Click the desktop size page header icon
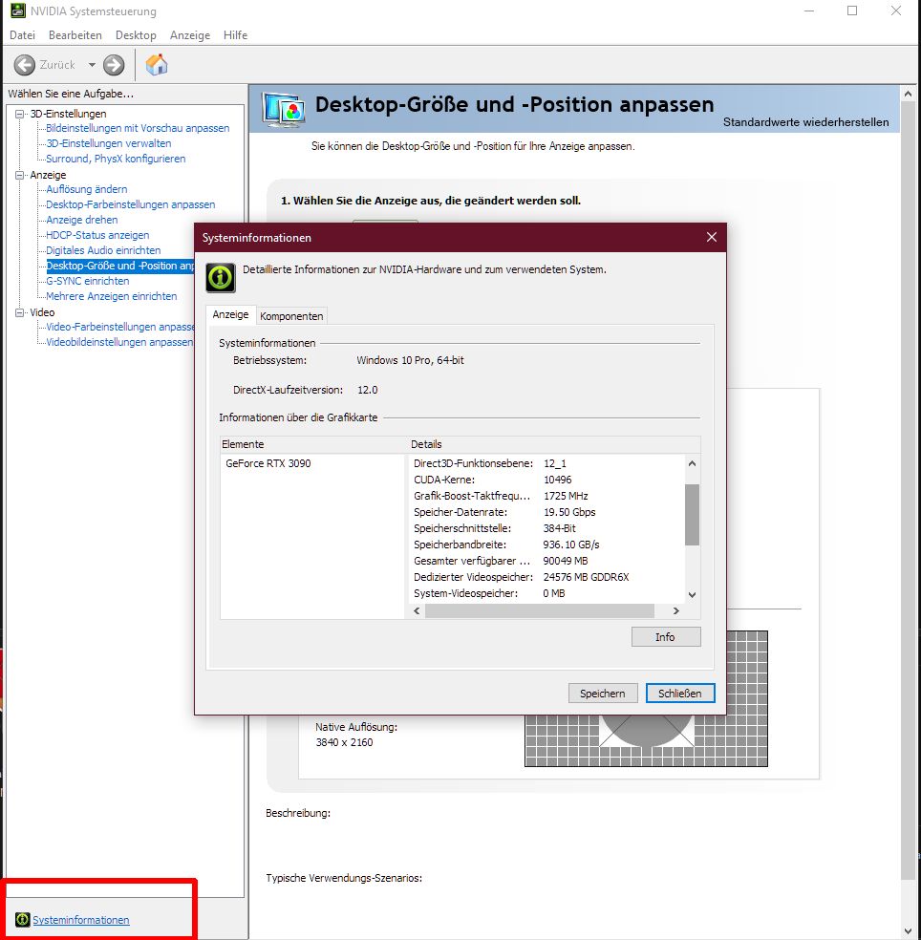The height and width of the screenshot is (940, 921). click(x=283, y=109)
